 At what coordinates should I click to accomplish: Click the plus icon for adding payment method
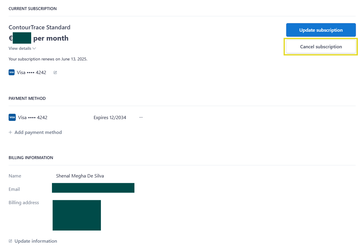[x=10, y=132]
